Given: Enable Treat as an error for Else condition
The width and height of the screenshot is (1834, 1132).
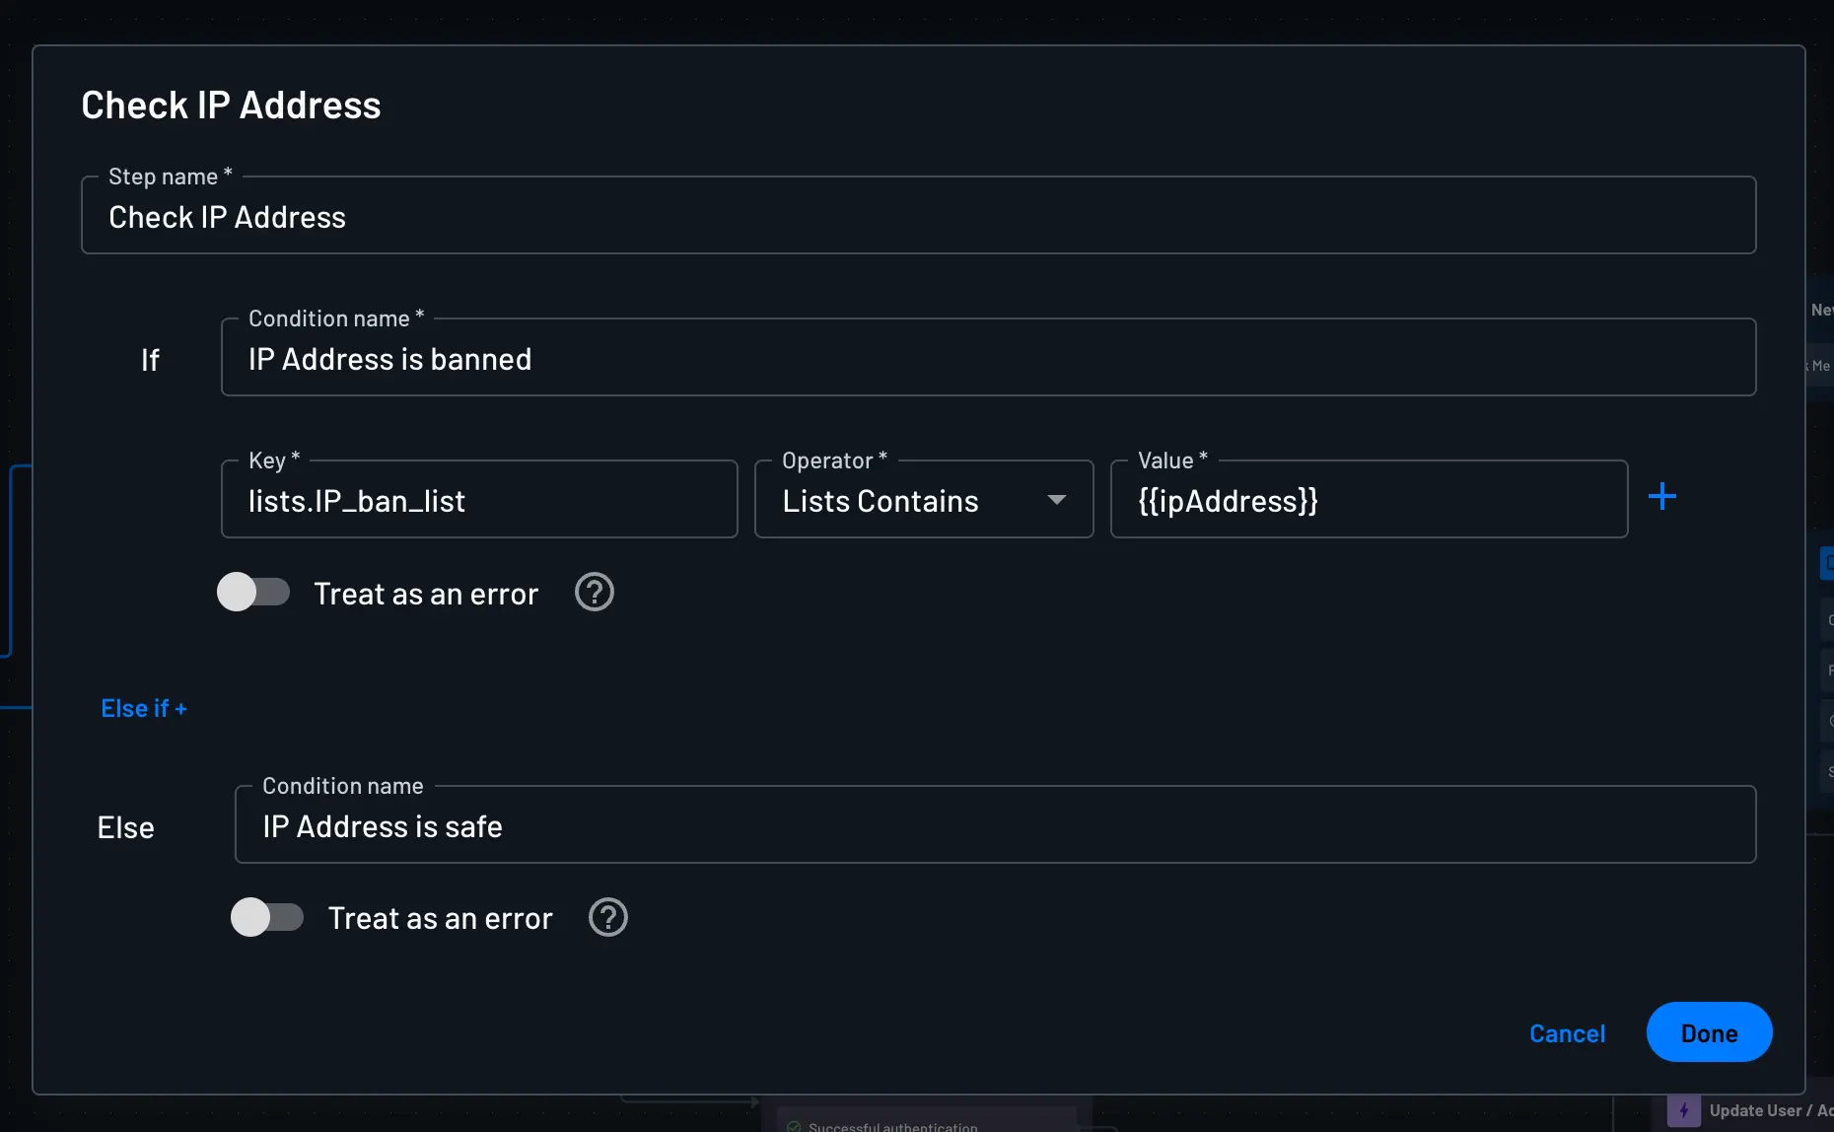Looking at the screenshot, I should pyautogui.click(x=267, y=918).
